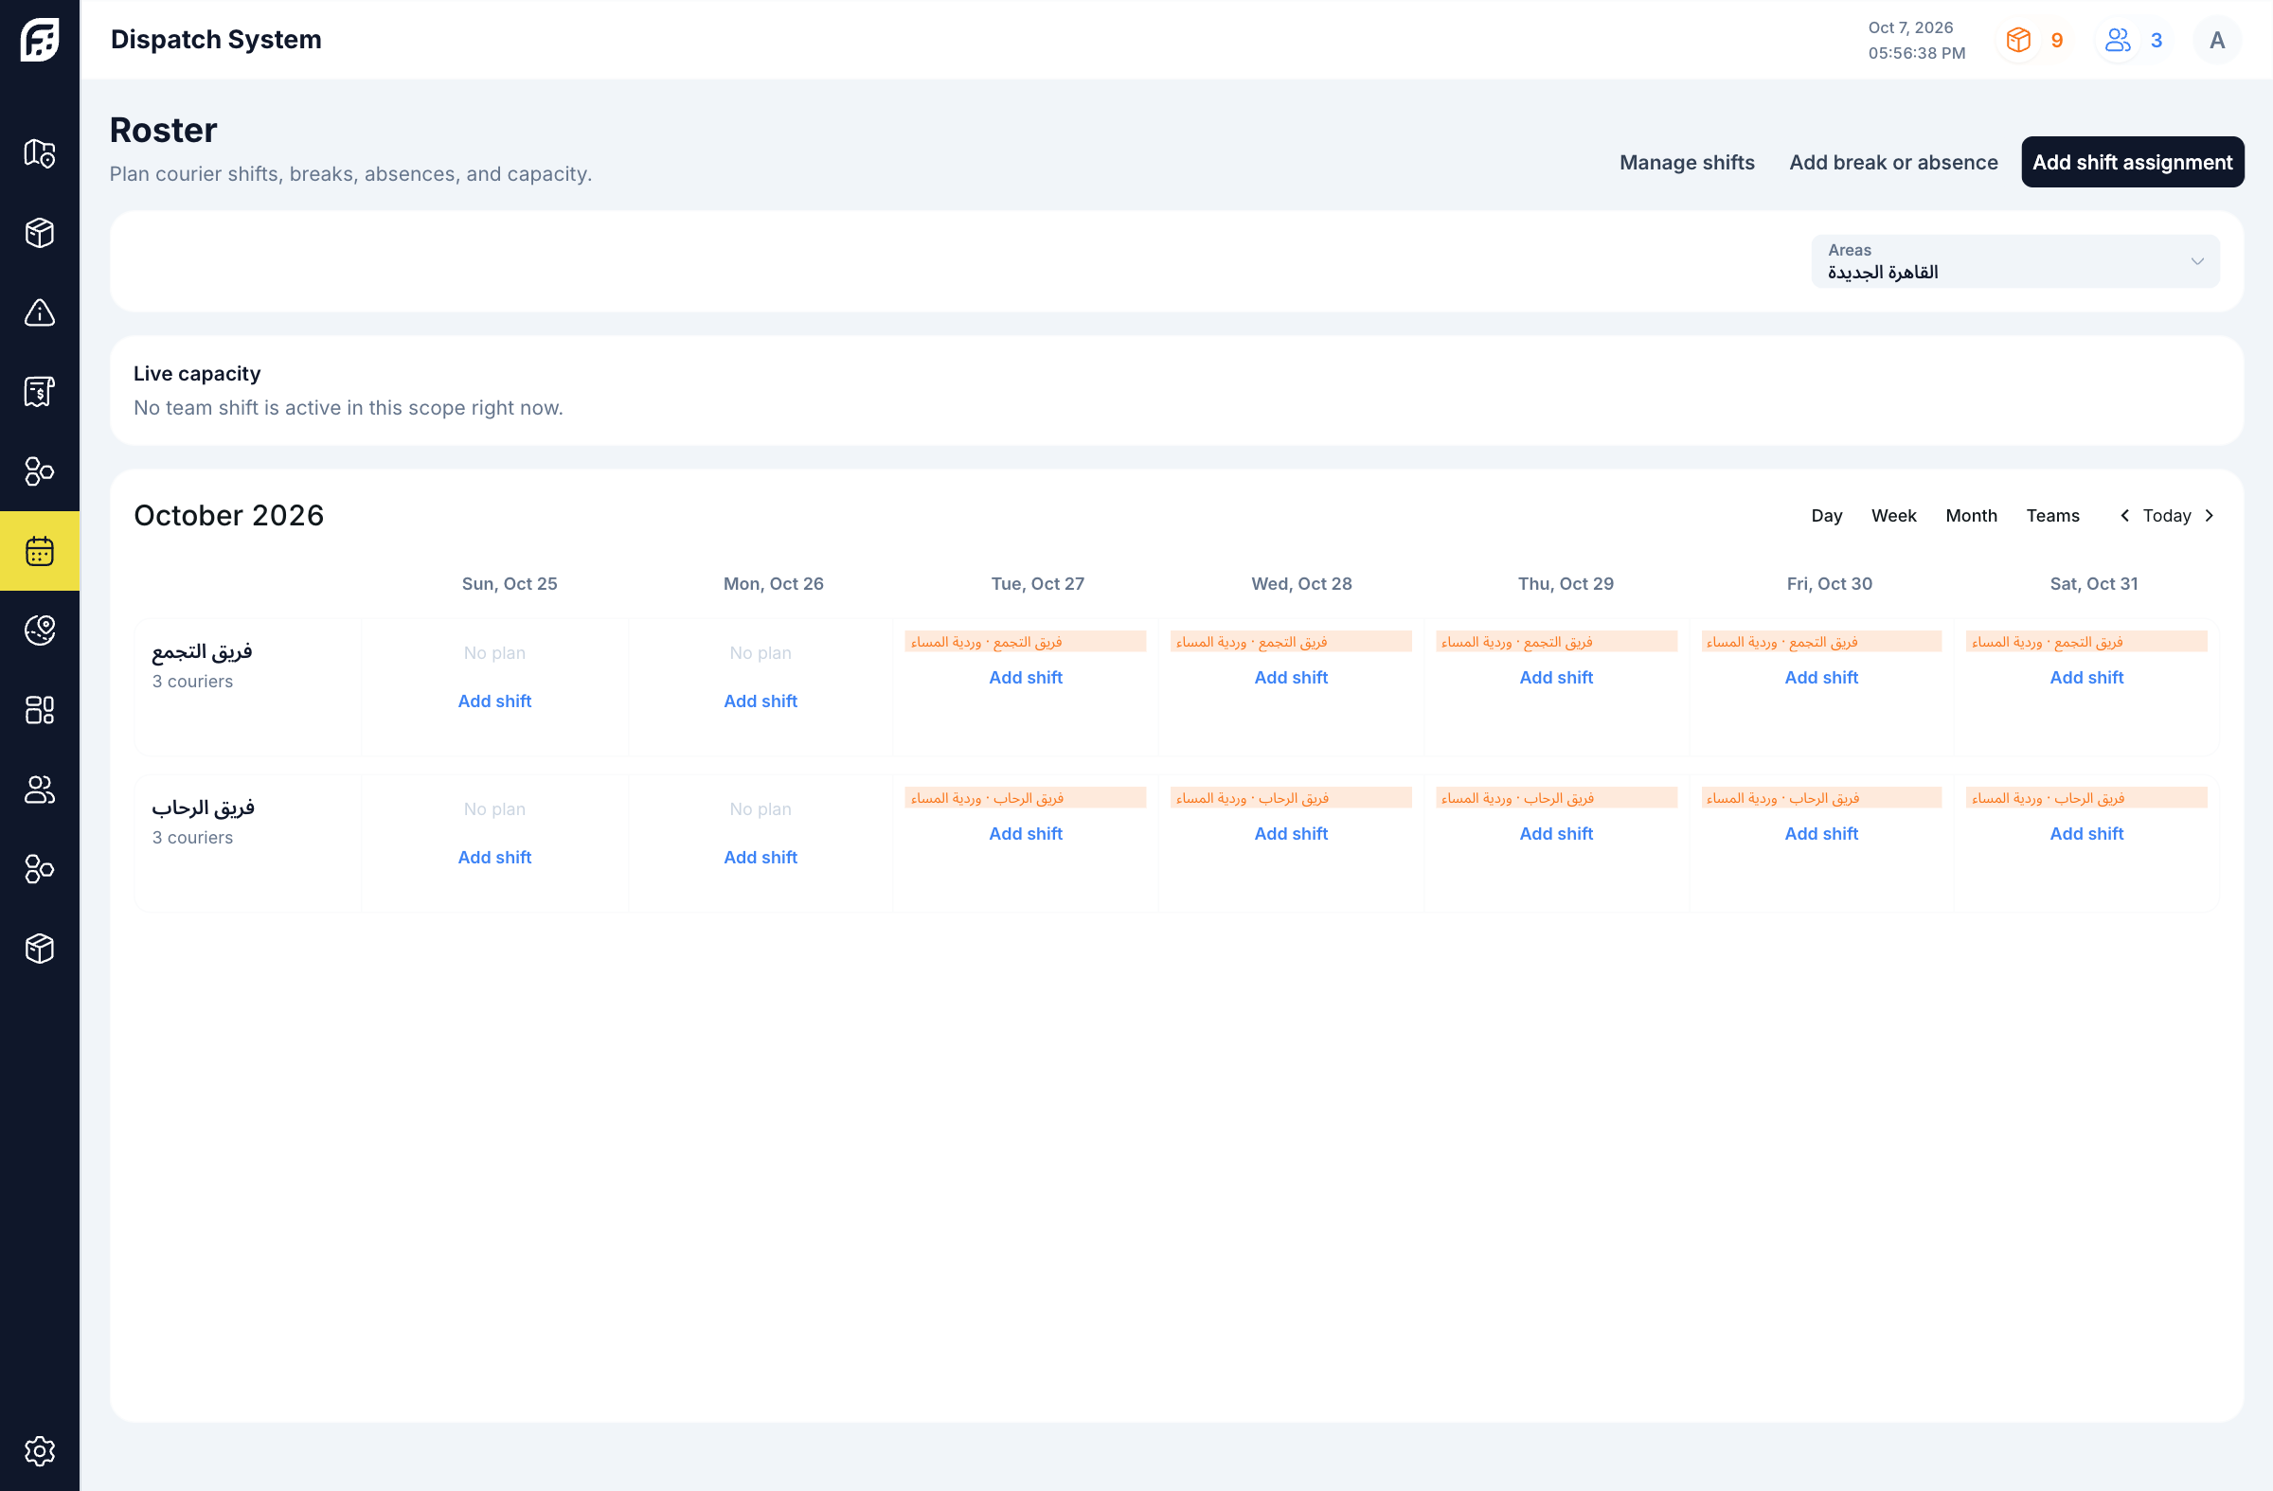Jump to Today

coord(2166,515)
